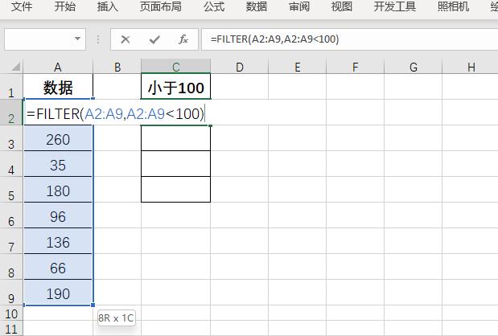Click cell containing 136
This screenshot has height=336, width=498.
[x=58, y=241]
